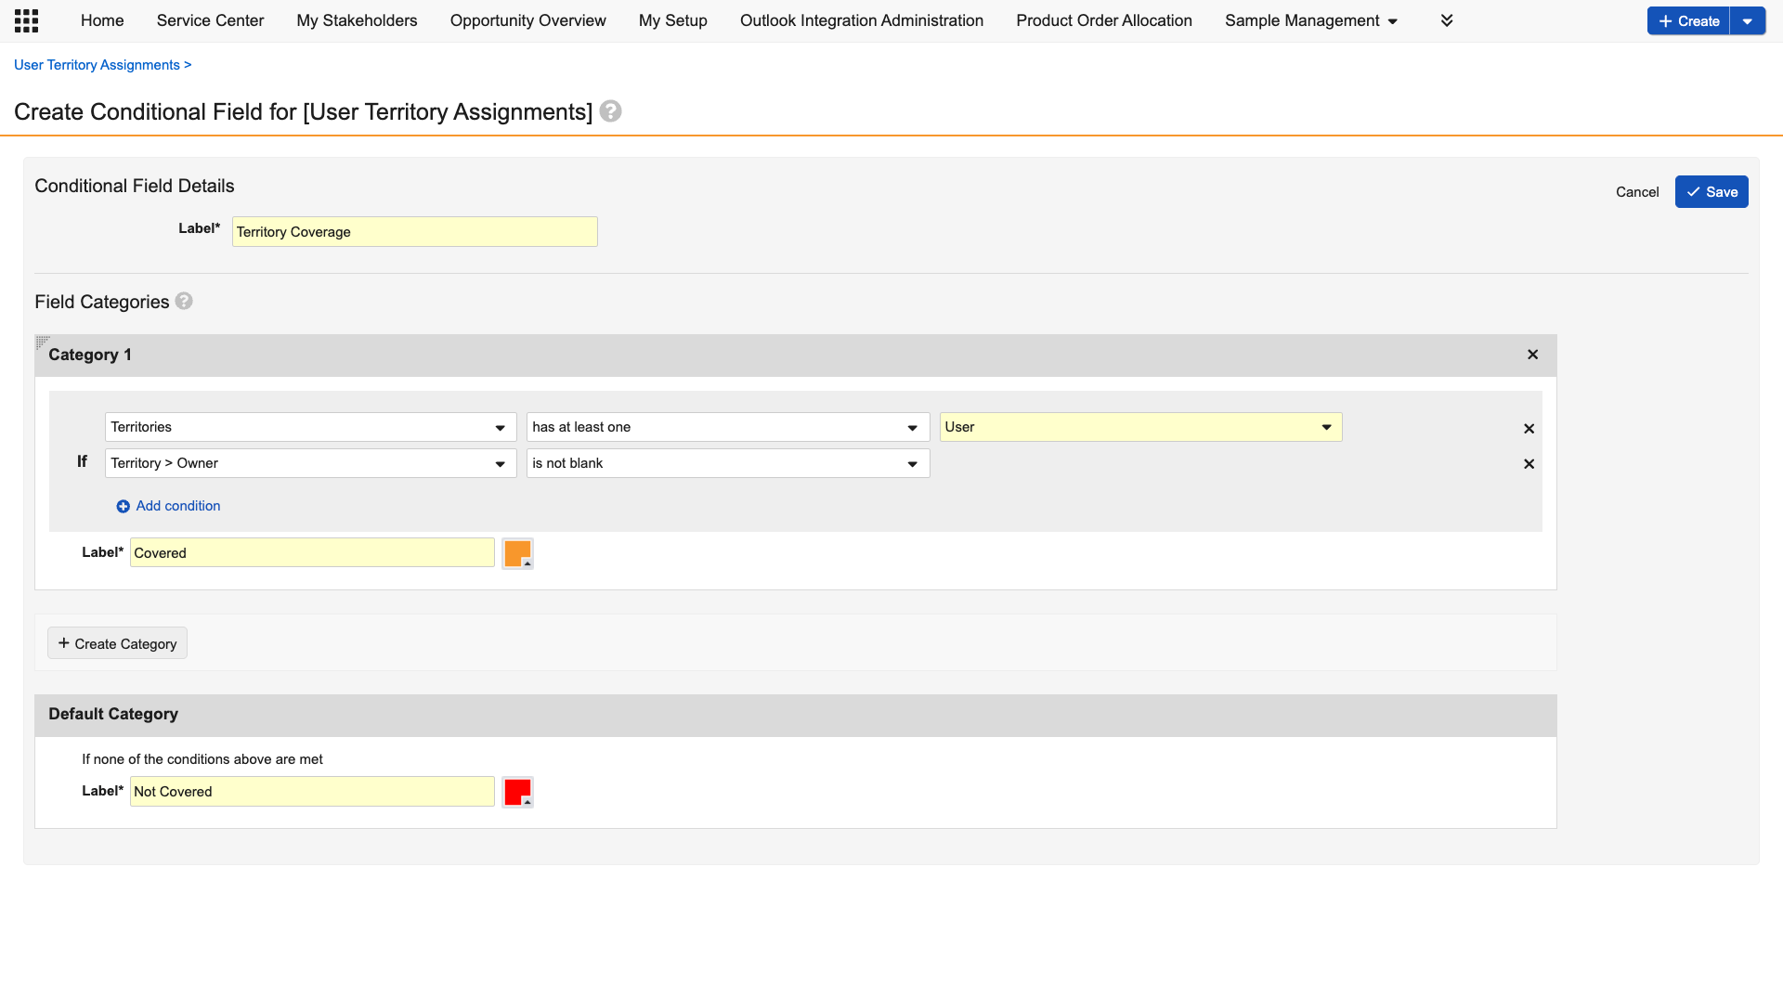Open Field Categories help icon

coord(184,301)
